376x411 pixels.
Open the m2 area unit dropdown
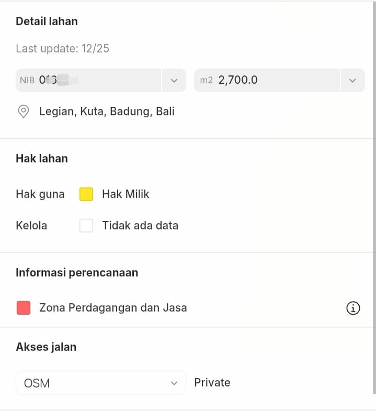coord(352,81)
